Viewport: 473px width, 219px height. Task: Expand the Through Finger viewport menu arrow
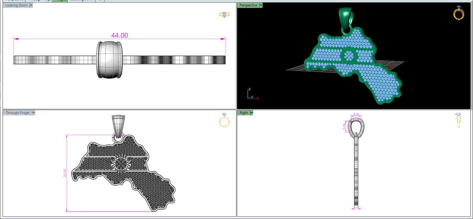pyautogui.click(x=34, y=113)
